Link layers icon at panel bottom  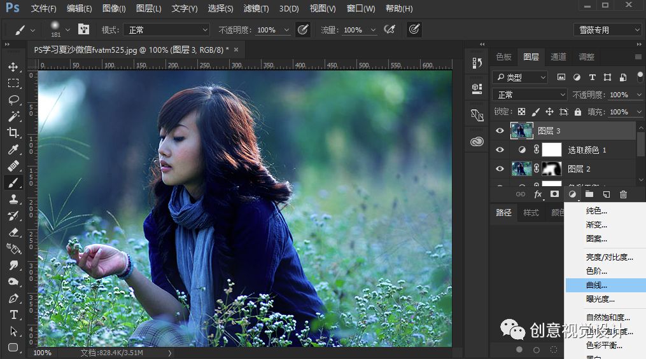point(521,194)
